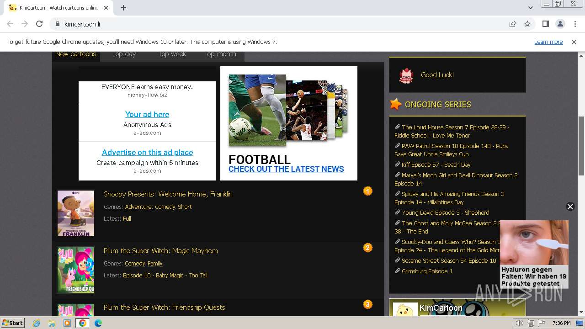585x329 pixels.
Task: Select Family genre under Magic Mayhem
Action: click(x=155, y=264)
